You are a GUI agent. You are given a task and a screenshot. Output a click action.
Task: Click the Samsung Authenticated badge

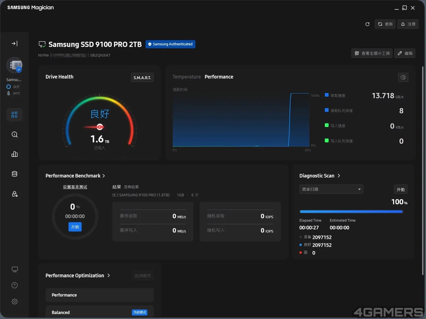[x=170, y=44]
